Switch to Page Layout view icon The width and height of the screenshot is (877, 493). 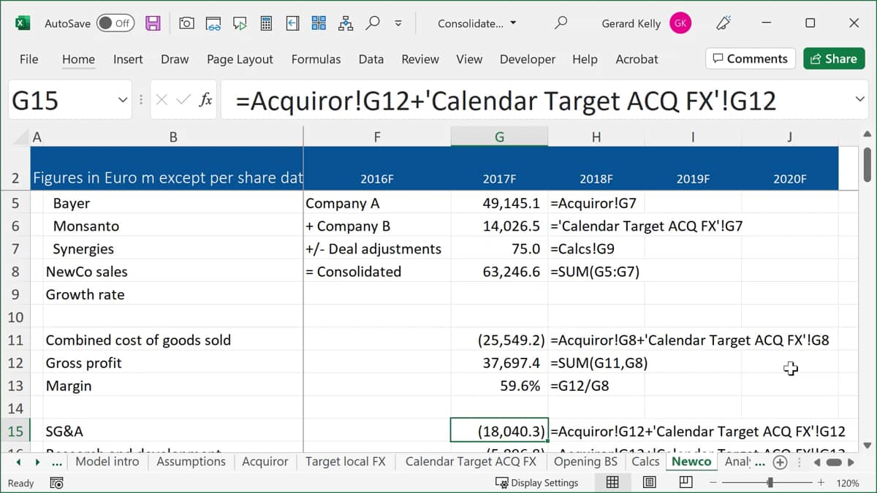(x=649, y=482)
